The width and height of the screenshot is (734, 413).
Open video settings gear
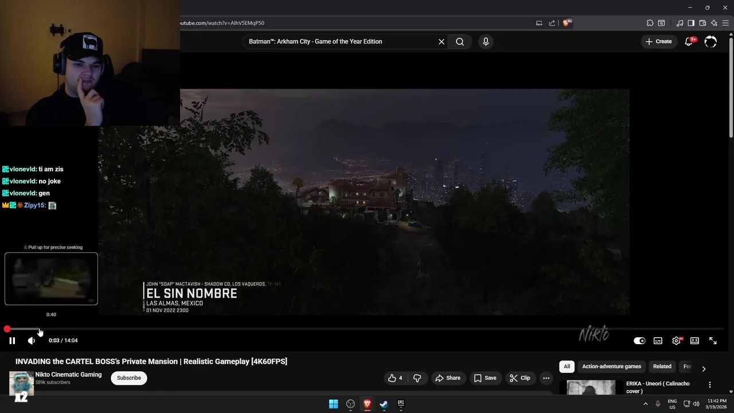click(677, 341)
